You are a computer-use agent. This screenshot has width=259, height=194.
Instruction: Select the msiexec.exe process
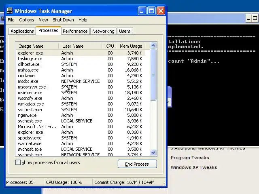point(81,93)
